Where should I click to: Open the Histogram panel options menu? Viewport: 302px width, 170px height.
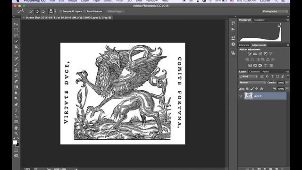[287, 20]
